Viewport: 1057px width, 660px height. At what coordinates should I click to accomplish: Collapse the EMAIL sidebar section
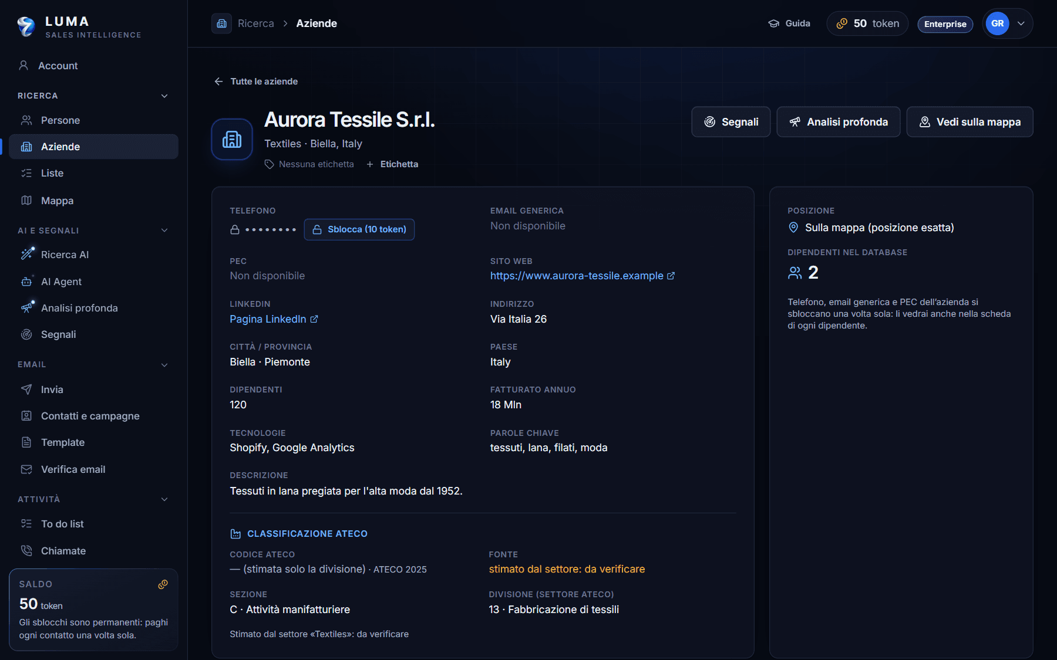coord(164,365)
